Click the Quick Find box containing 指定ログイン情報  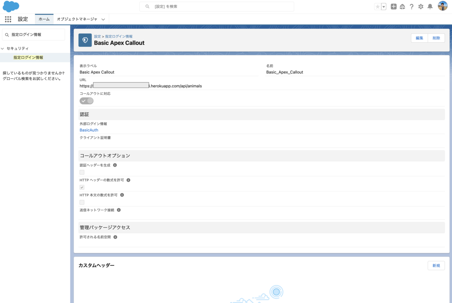[x=34, y=35]
